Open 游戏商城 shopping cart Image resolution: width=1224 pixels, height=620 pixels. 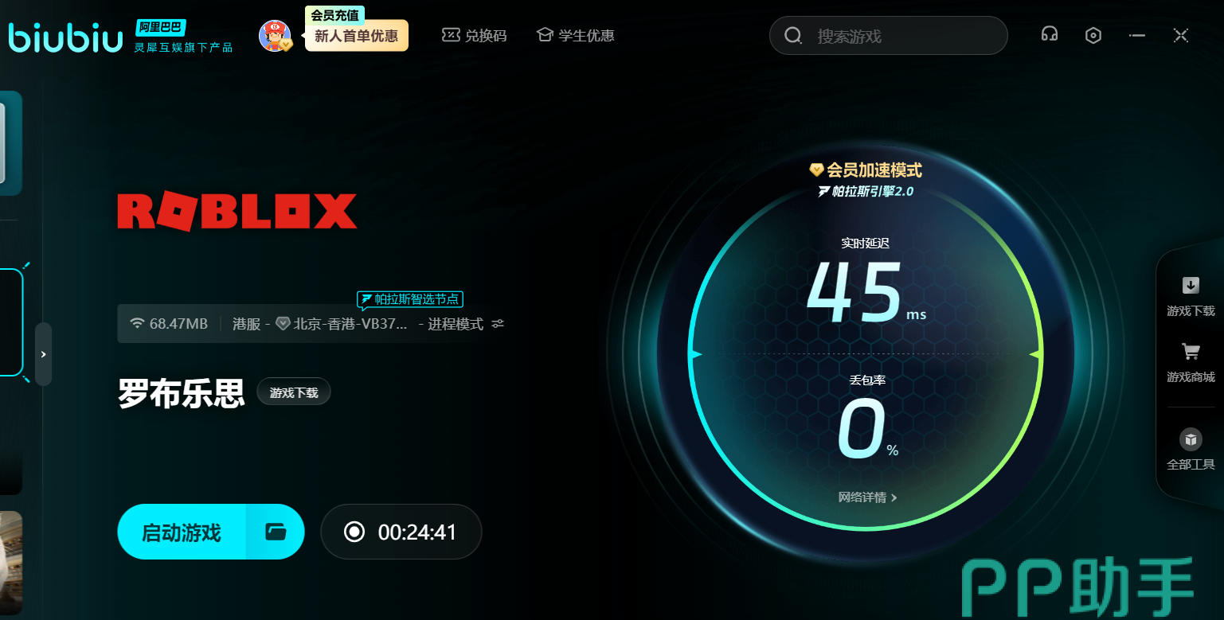[x=1191, y=362]
